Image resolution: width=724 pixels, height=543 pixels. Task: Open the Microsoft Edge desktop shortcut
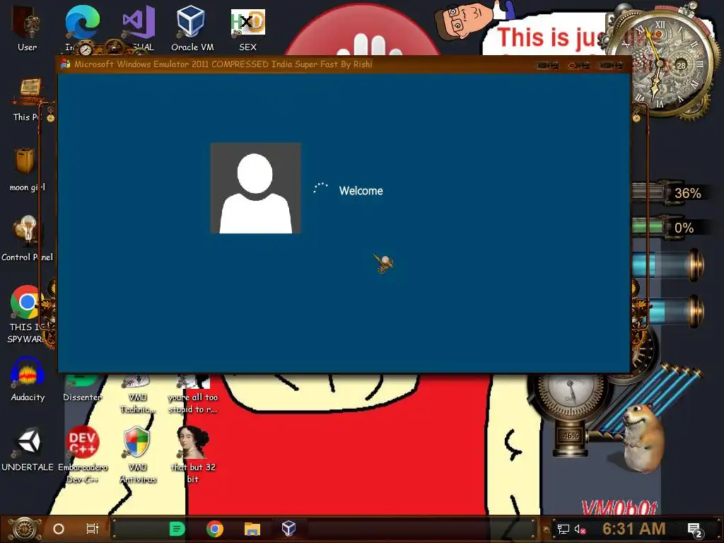click(83, 22)
